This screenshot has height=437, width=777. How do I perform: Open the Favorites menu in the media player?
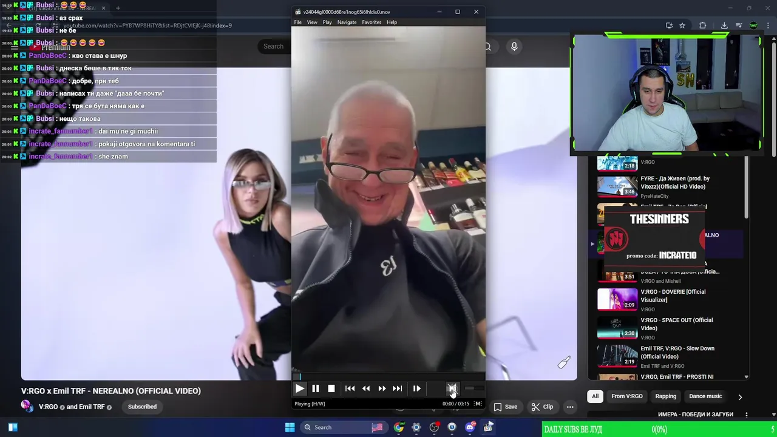(x=372, y=22)
